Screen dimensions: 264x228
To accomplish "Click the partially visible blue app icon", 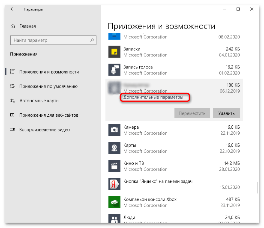I will point(114,36).
